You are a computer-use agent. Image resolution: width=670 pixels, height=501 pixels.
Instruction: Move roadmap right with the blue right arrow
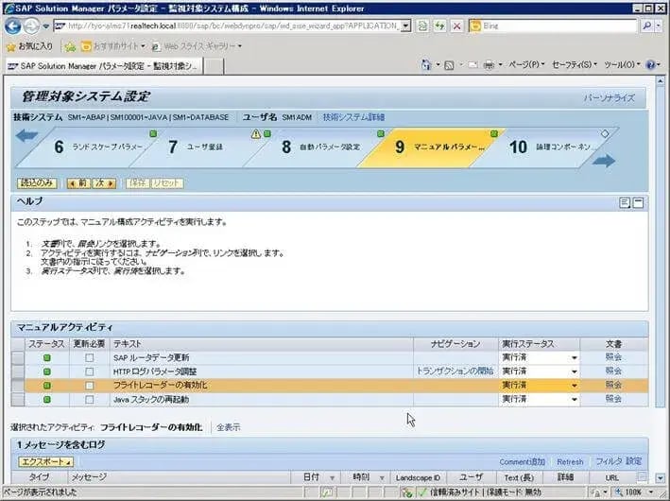[x=604, y=161]
